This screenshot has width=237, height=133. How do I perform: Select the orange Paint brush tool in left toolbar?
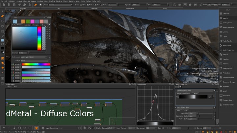pos(3,16)
